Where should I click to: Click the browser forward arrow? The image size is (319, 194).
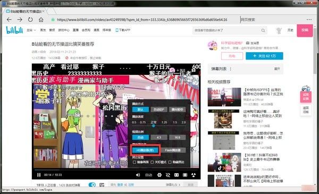point(20,20)
